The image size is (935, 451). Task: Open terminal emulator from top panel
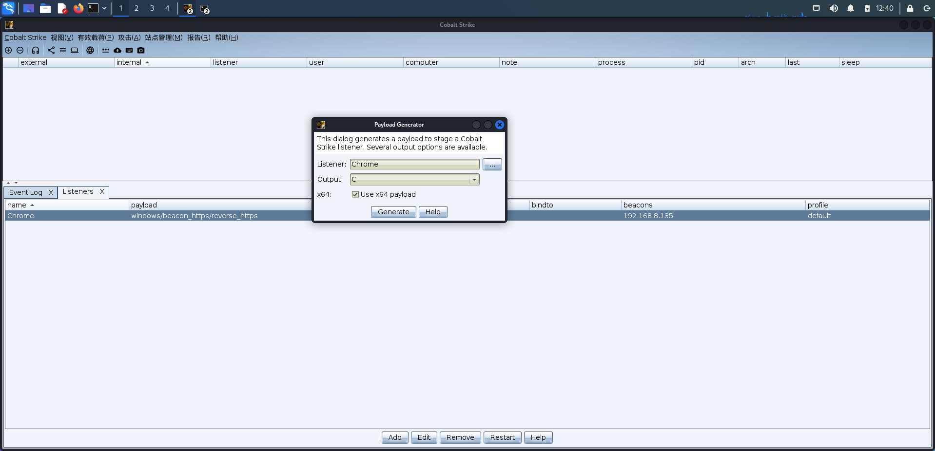click(93, 8)
